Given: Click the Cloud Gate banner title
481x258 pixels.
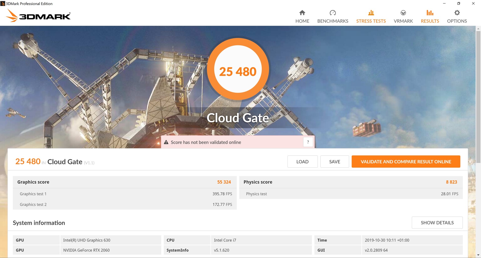Looking at the screenshot, I should [x=238, y=118].
